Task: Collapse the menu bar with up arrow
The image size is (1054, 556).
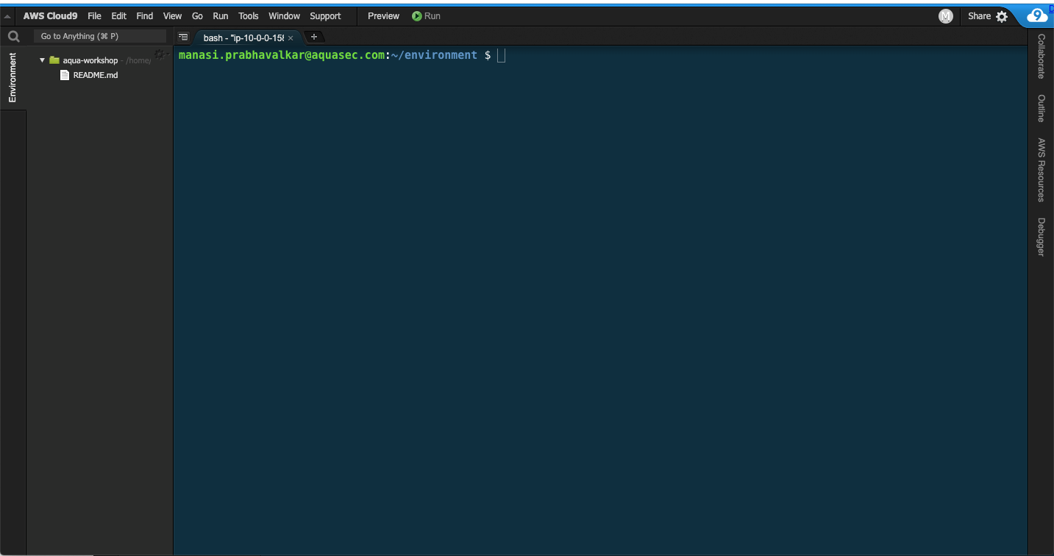Action: pyautogui.click(x=7, y=16)
